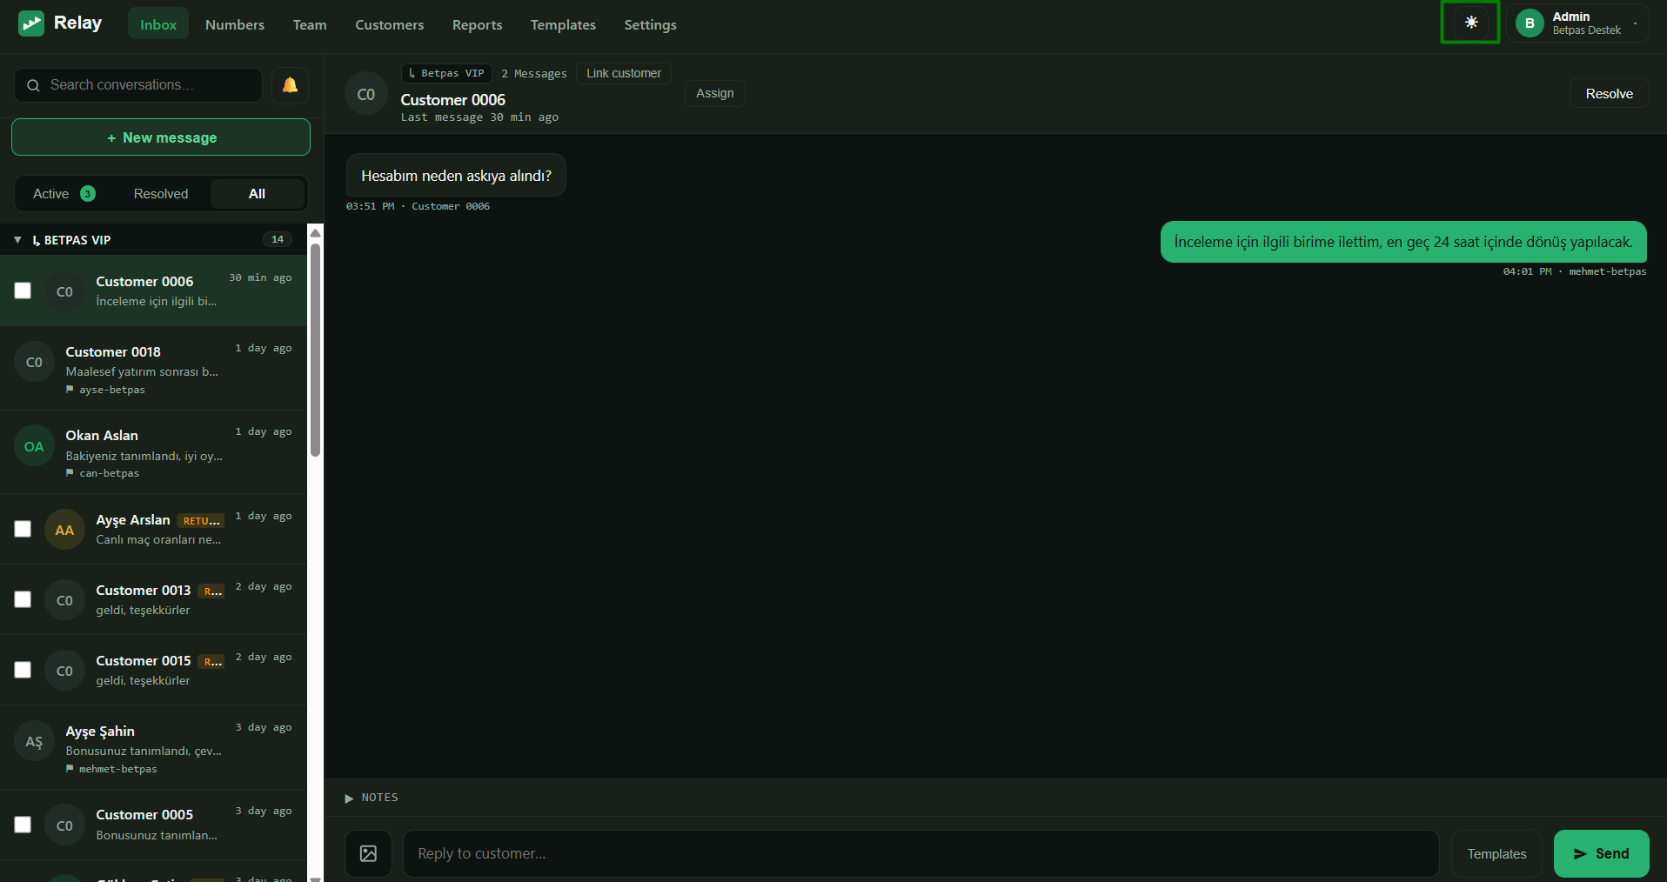Image resolution: width=1667 pixels, height=882 pixels.
Task: Click Customer 0018's CO avatar
Action: (34, 362)
